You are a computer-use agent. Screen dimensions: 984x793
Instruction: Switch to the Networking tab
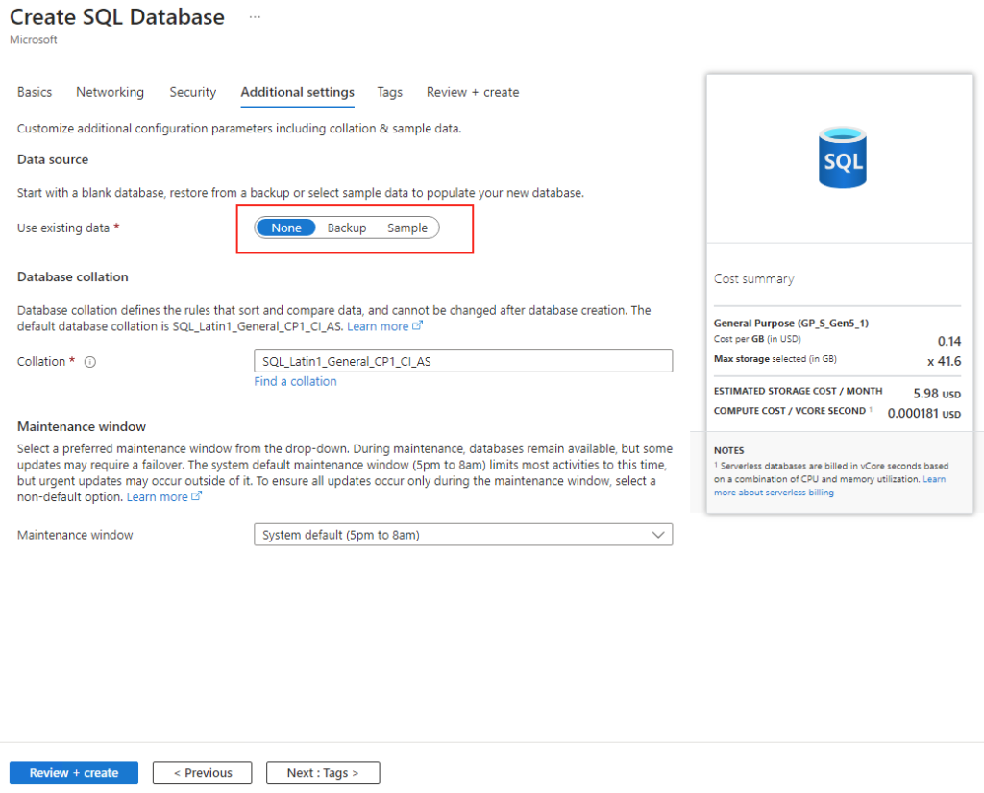coord(110,92)
